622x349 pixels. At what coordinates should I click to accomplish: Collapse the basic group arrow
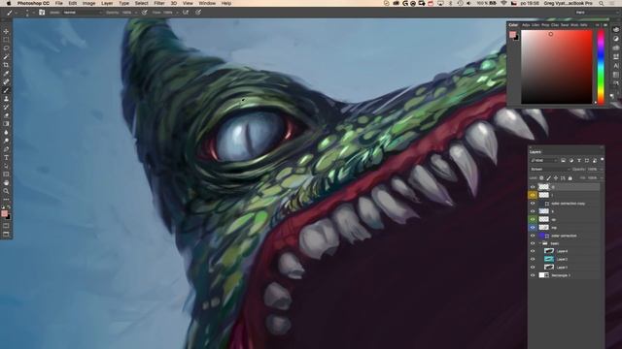pos(540,243)
